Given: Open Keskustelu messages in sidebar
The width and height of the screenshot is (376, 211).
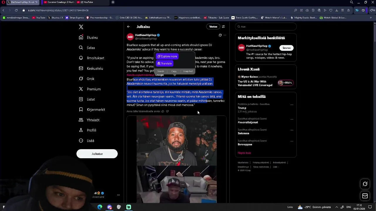Looking at the screenshot, I should 91,68.
